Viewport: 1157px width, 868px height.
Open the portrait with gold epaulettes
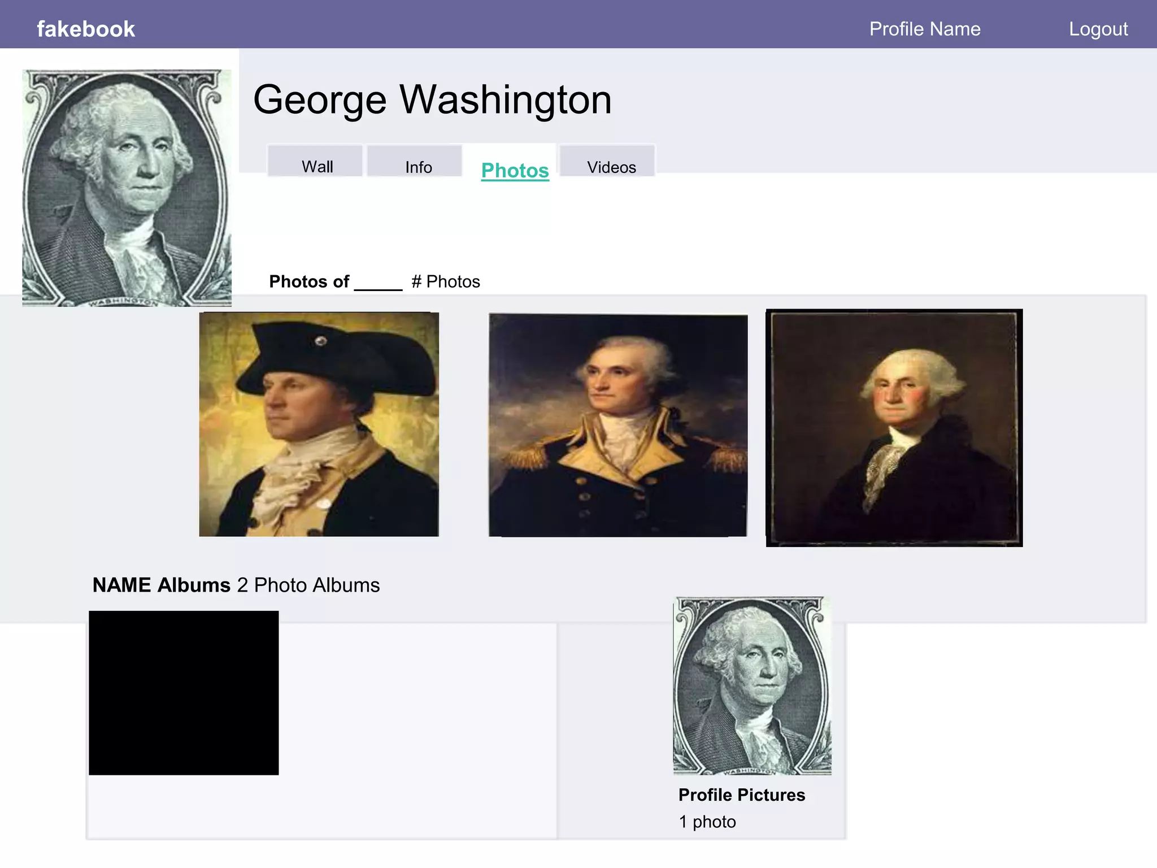[x=618, y=425]
